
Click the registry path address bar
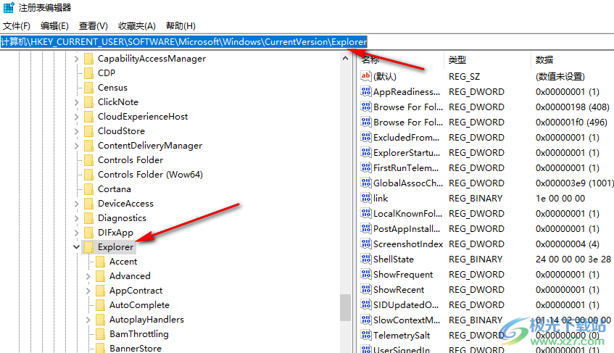point(307,42)
